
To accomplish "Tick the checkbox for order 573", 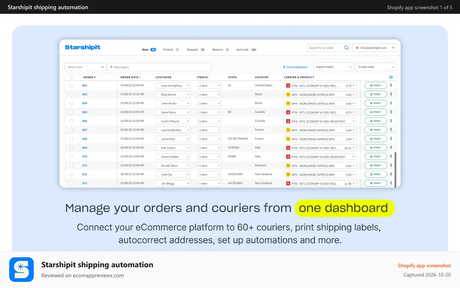I will pyautogui.click(x=71, y=183).
